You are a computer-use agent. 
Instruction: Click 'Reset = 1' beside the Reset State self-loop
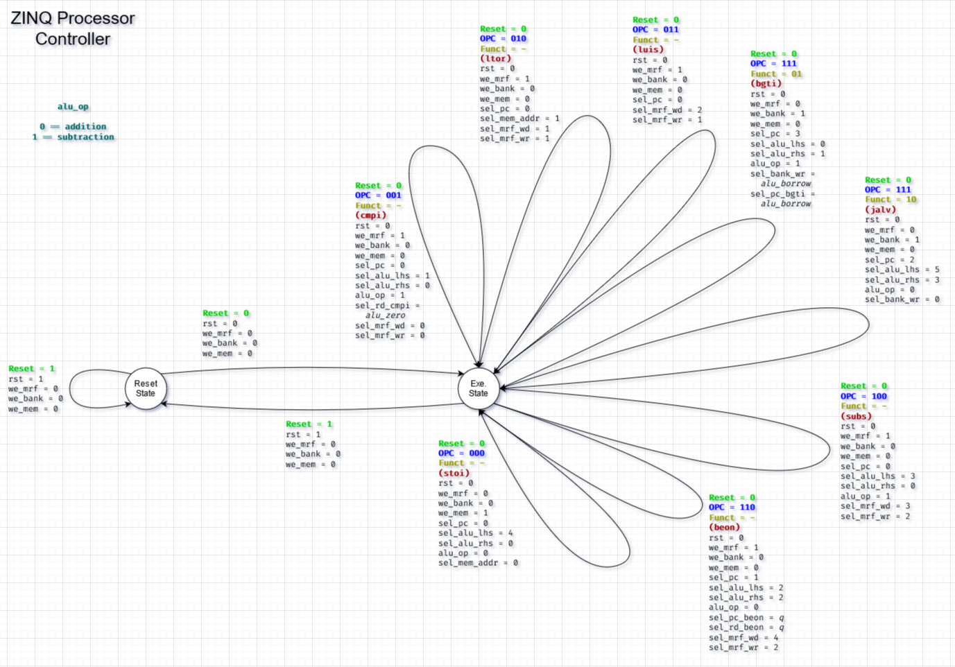32,369
